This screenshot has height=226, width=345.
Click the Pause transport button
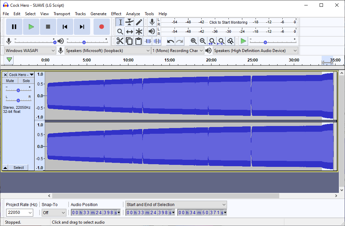14,27
